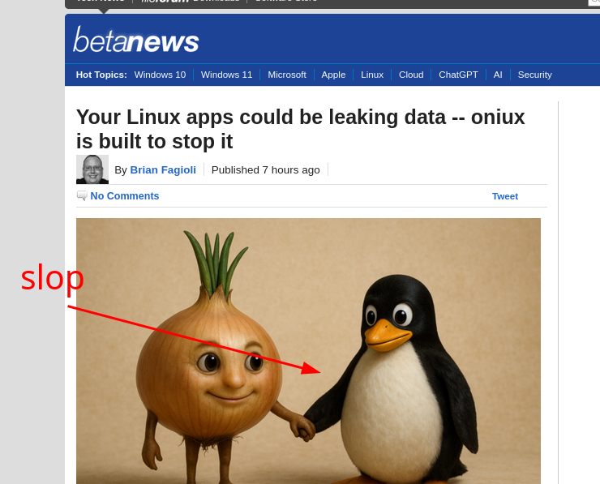Open the Windows 11 hot topic
600x484 pixels.
[x=226, y=75]
